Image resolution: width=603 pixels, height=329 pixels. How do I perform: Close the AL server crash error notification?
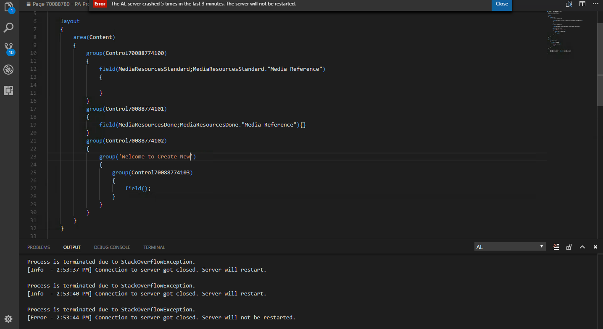pyautogui.click(x=502, y=4)
